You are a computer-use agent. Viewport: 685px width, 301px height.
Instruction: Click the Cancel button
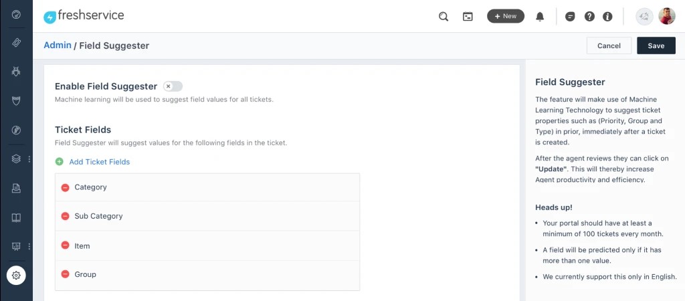click(609, 45)
